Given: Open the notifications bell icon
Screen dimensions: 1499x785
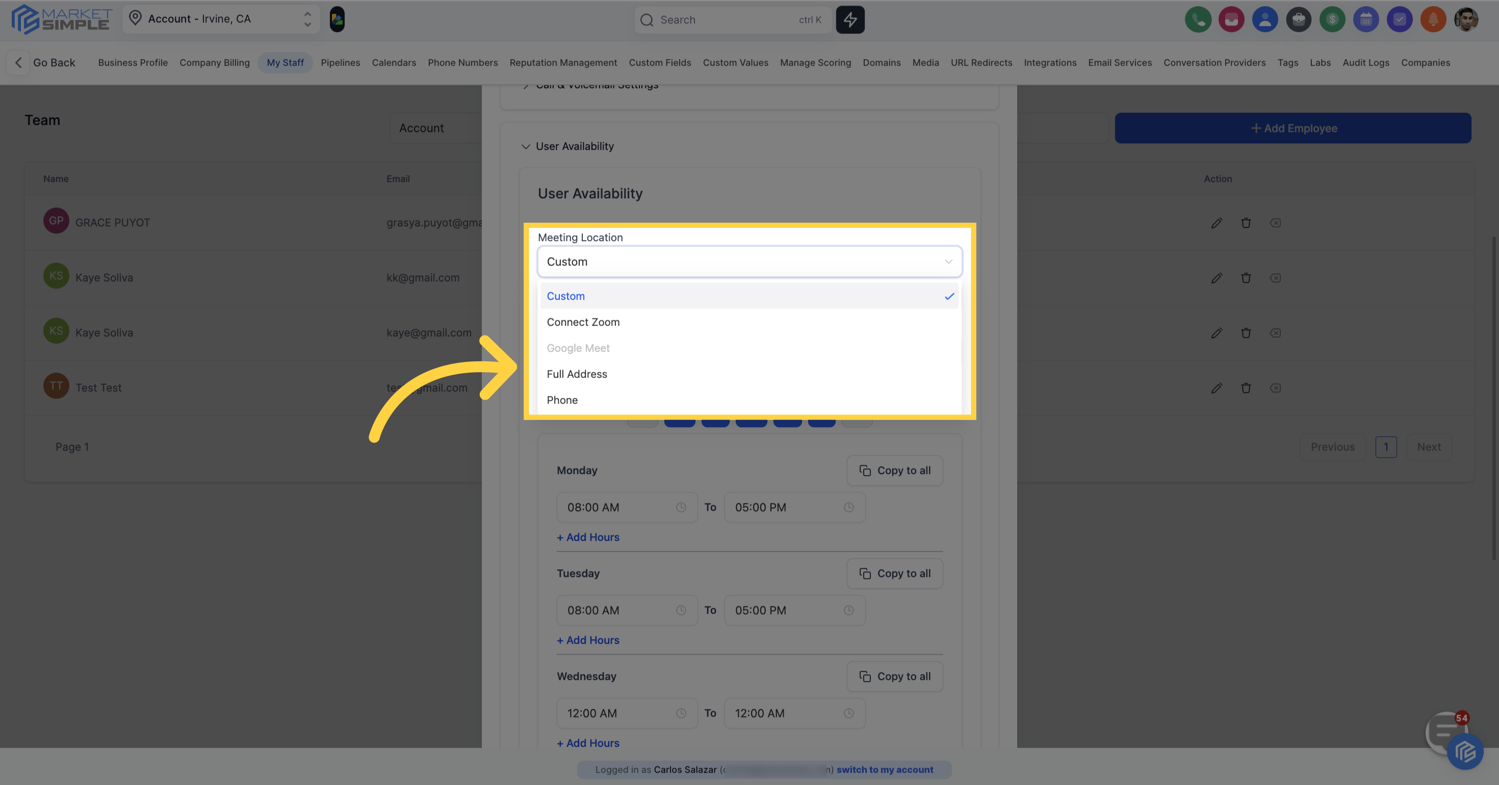Looking at the screenshot, I should point(1433,19).
